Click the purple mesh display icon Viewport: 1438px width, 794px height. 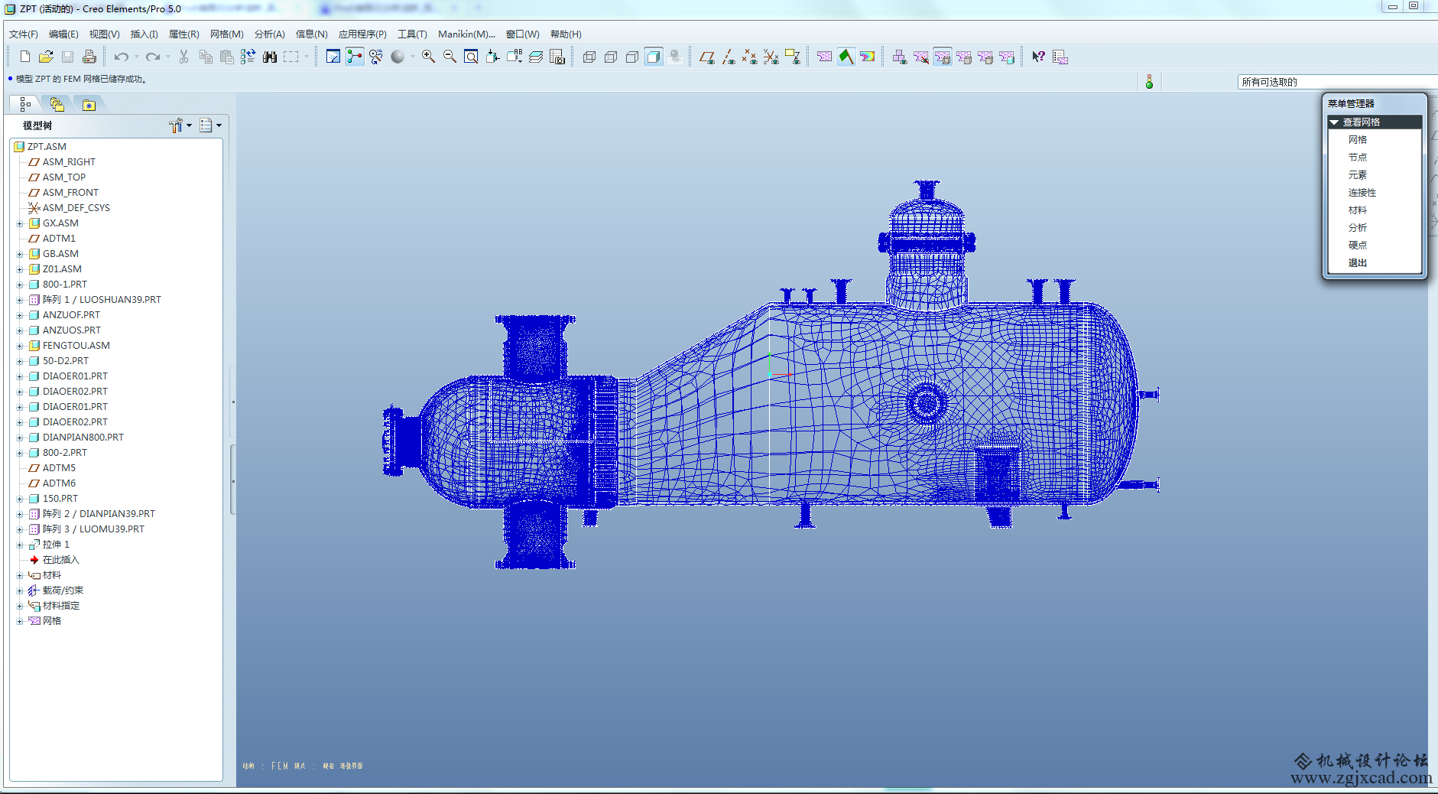824,57
